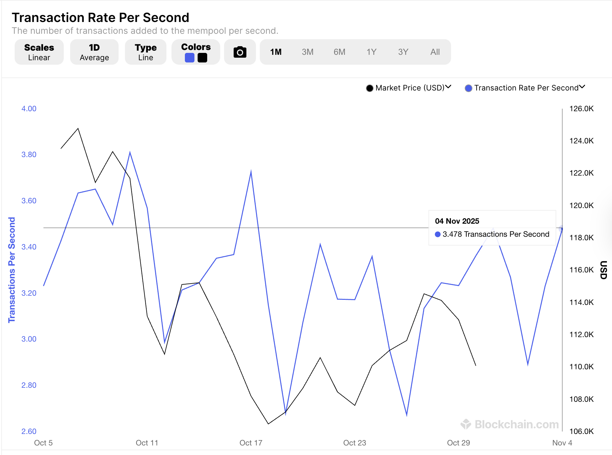The height and width of the screenshot is (455, 612).
Task: Select the 6M time range tab
Action: [339, 52]
